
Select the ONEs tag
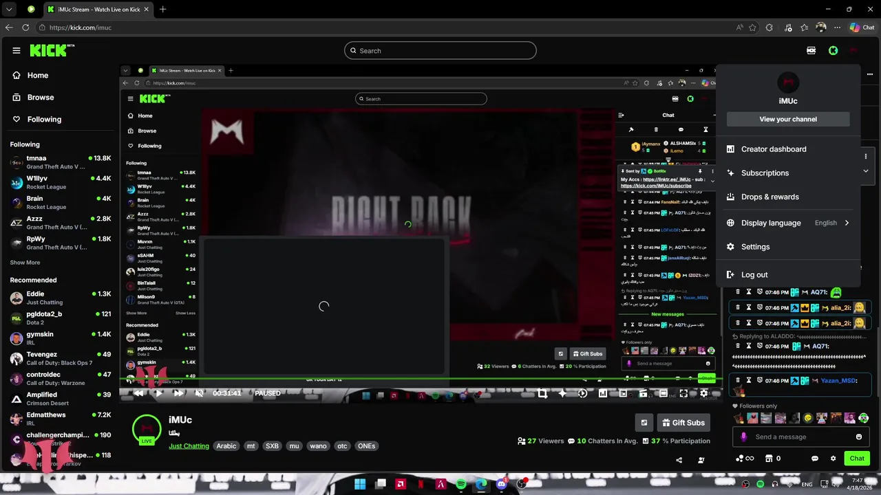366,446
